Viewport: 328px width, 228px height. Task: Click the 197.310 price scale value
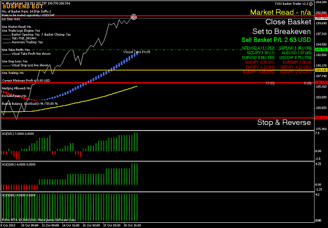pos(321,34)
